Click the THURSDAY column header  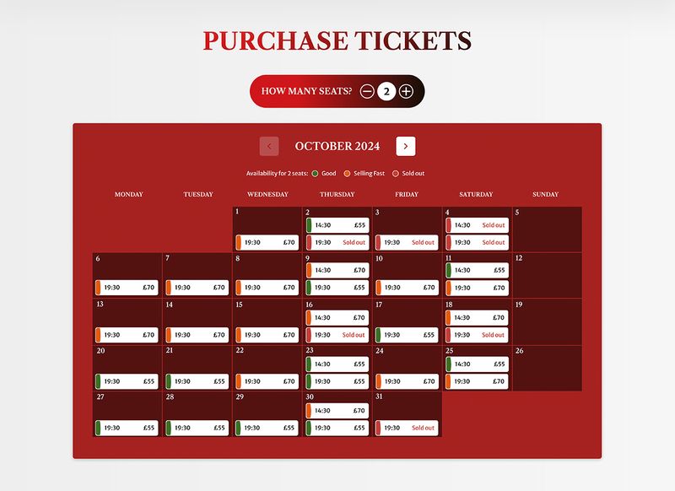[337, 194]
